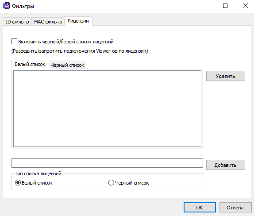Click the Фильтры window title text
This screenshot has height=216, width=254.
coord(23,6)
